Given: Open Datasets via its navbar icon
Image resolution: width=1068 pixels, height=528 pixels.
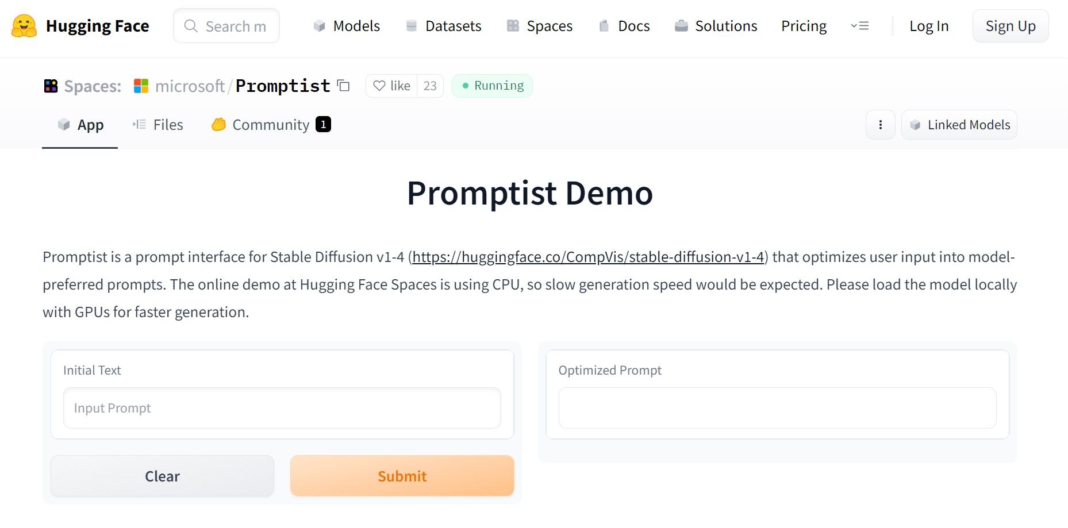Looking at the screenshot, I should point(410,25).
